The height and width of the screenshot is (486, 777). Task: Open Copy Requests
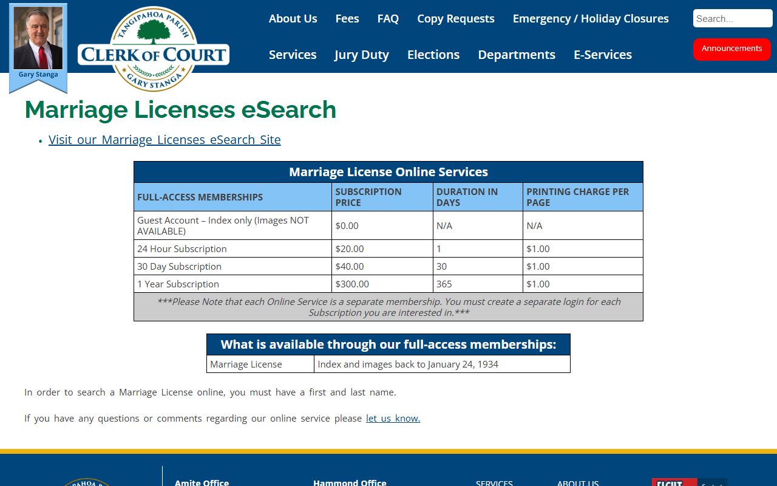click(456, 18)
